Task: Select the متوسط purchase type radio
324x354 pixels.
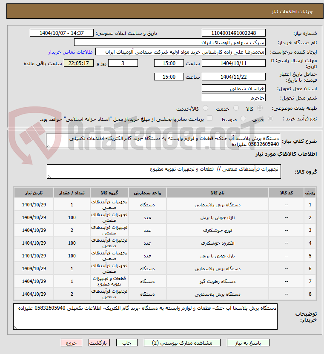Action: (243, 119)
